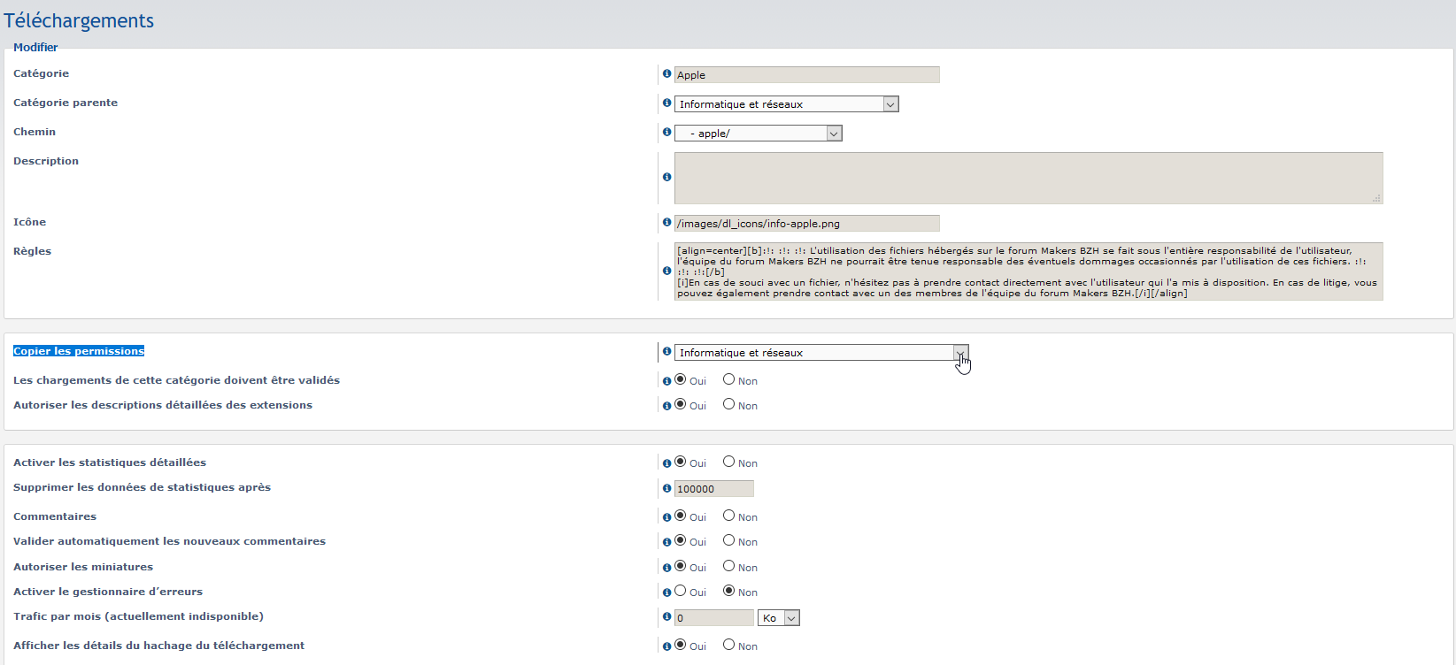Select Non for Commentaires

coord(728,516)
